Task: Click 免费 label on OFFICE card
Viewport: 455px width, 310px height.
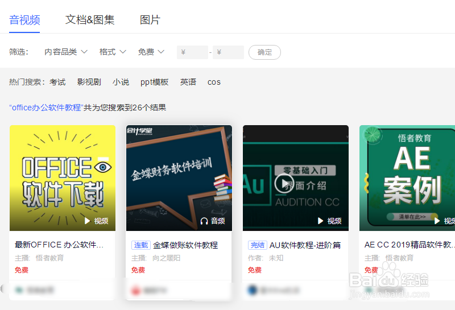Action: click(x=22, y=270)
